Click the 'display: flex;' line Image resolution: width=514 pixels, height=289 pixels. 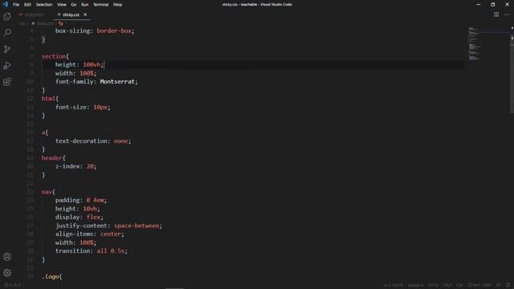coord(79,217)
